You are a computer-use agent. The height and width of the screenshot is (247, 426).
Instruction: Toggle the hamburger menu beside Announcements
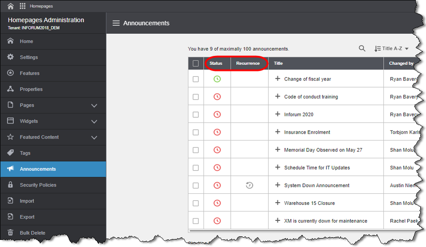[x=116, y=23]
